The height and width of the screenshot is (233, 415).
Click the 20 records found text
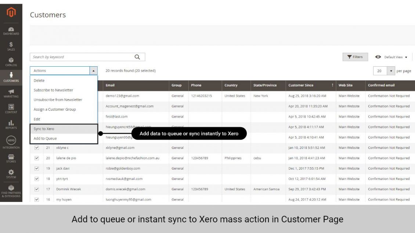coord(130,71)
